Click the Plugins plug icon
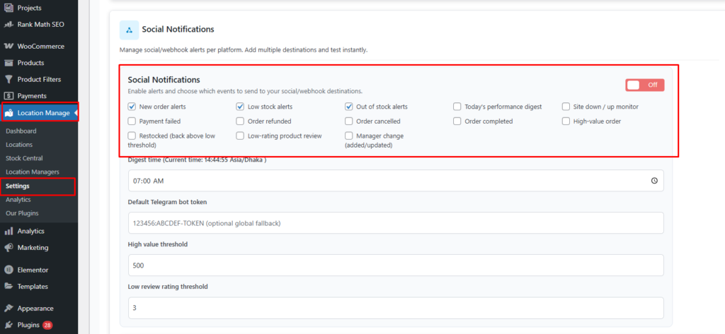This screenshot has height=334, width=725. pos(9,326)
